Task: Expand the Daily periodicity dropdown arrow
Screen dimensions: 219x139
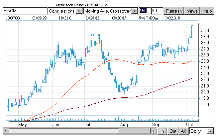Action: (210, 131)
